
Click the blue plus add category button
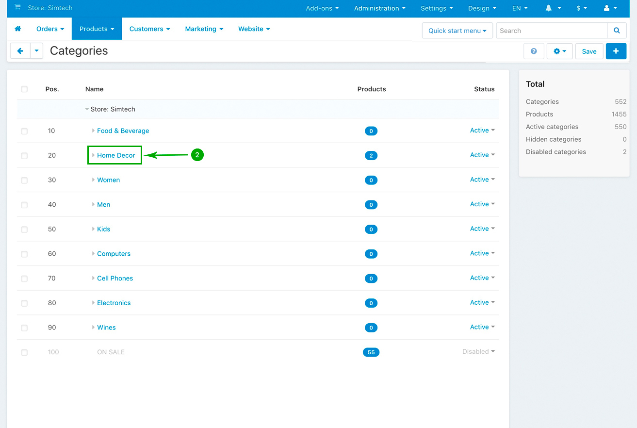tap(616, 51)
